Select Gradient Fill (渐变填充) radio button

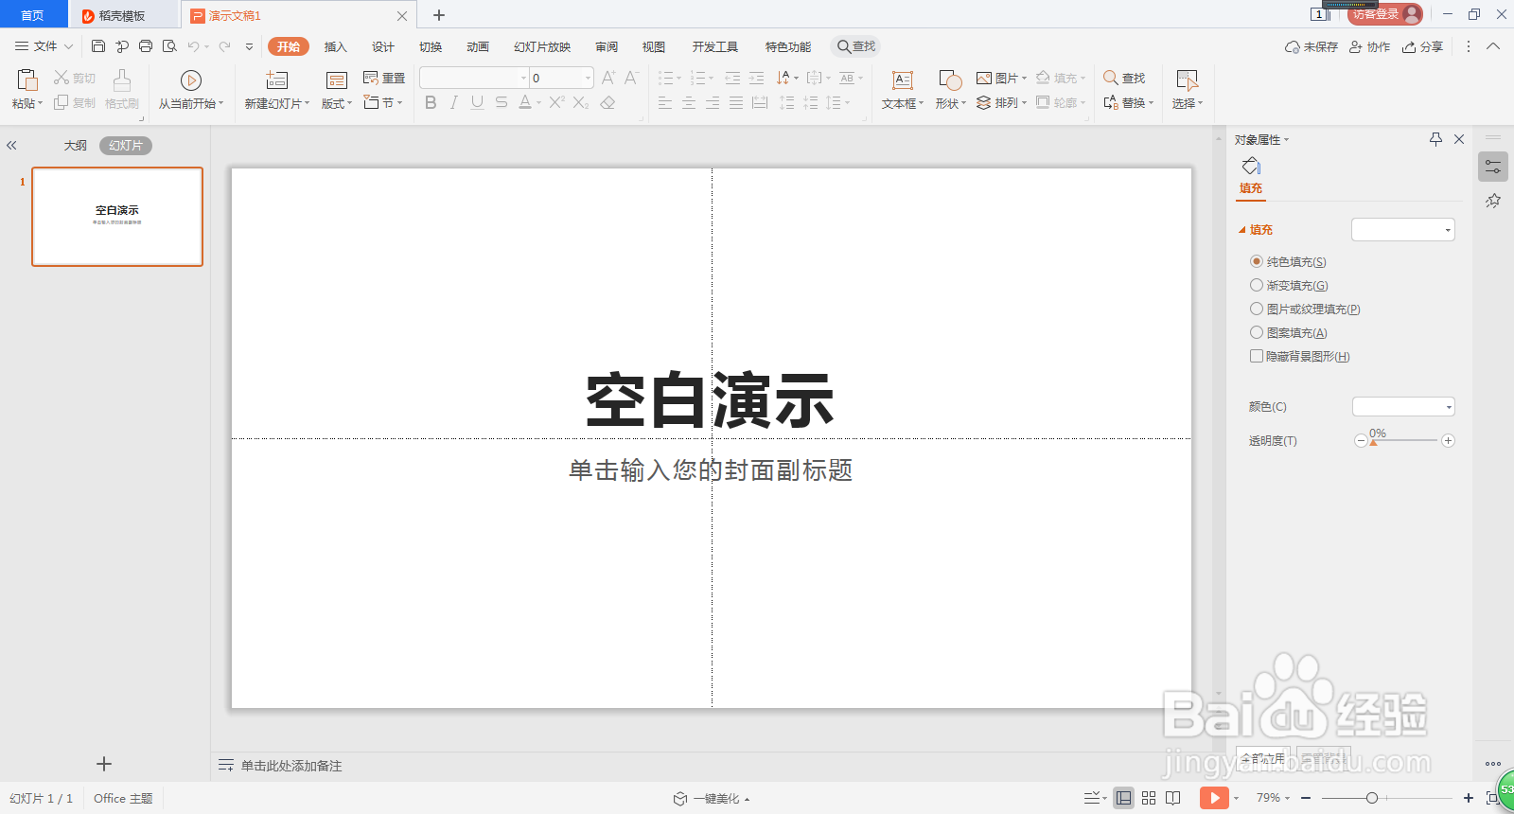click(1257, 285)
